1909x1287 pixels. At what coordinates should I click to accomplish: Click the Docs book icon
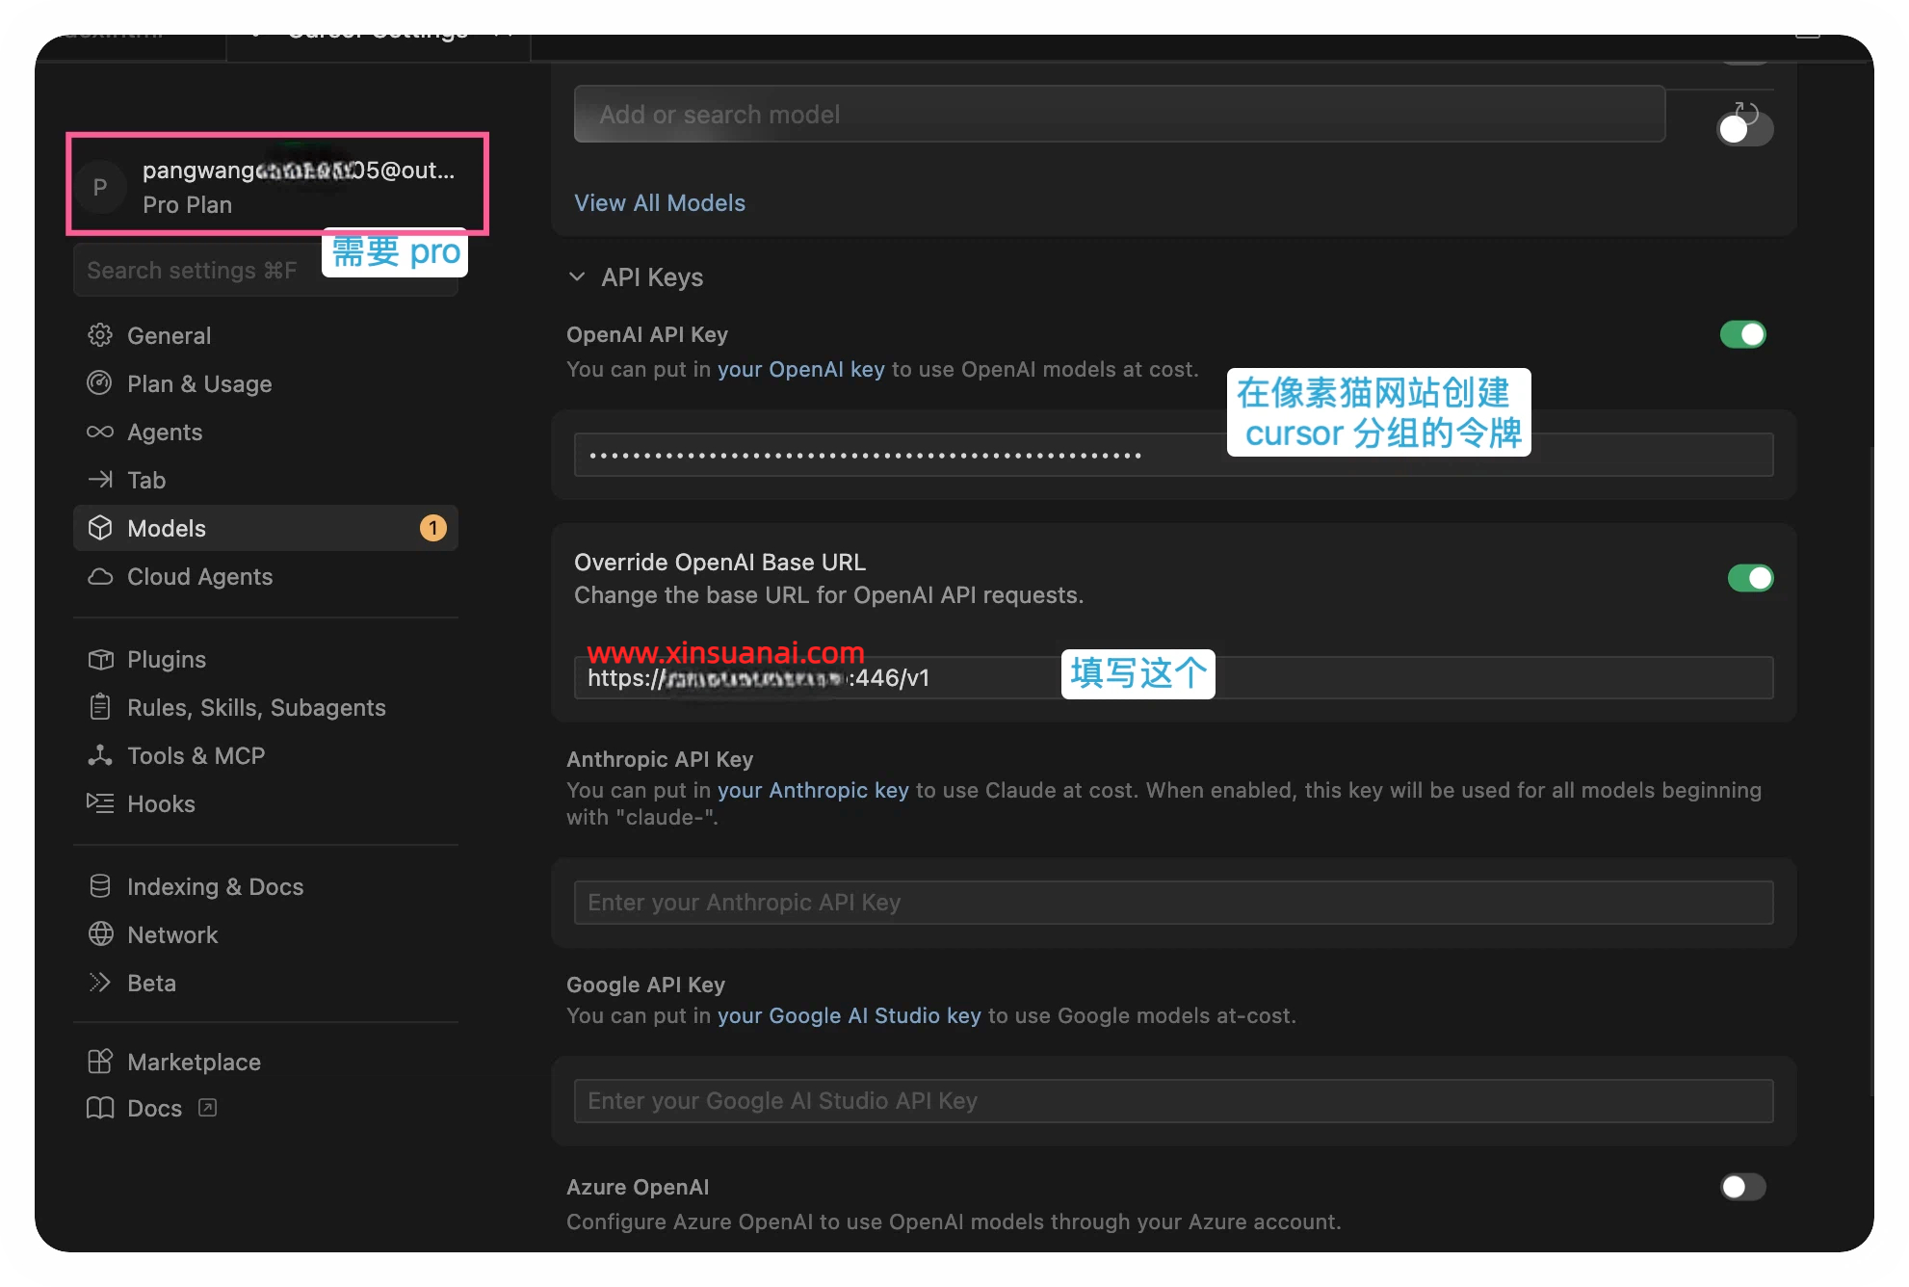click(100, 1108)
